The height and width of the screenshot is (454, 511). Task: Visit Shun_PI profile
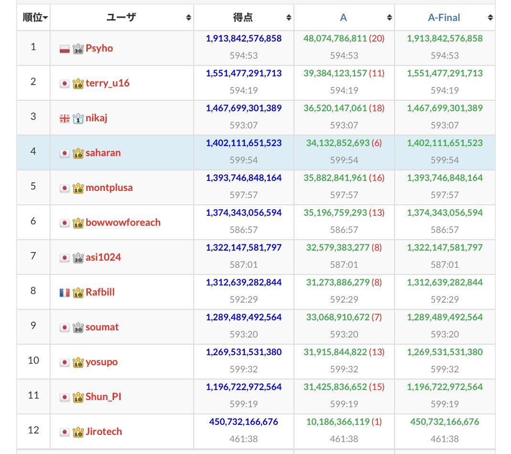[104, 397]
